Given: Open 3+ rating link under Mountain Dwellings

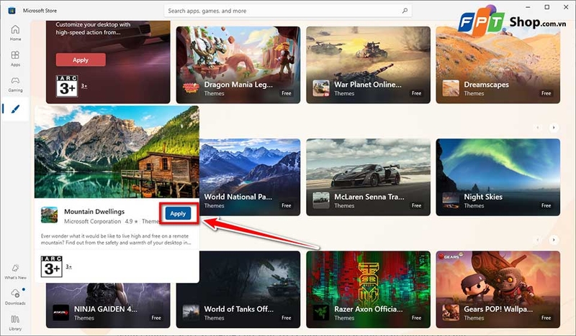Looking at the screenshot, I should 68,266.
